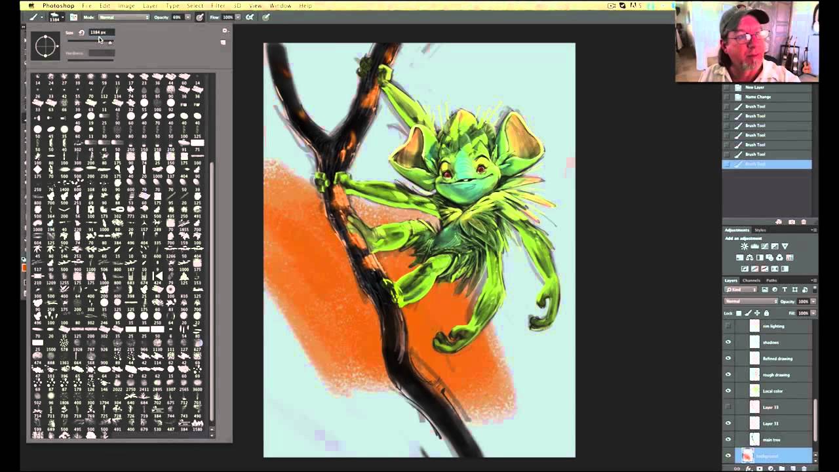Hide the Refined drawing layer
This screenshot has width=839, height=472.
click(x=728, y=359)
